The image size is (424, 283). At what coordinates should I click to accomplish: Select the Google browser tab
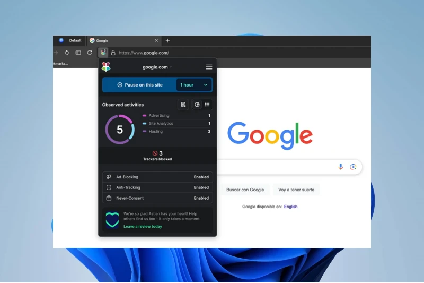point(124,41)
